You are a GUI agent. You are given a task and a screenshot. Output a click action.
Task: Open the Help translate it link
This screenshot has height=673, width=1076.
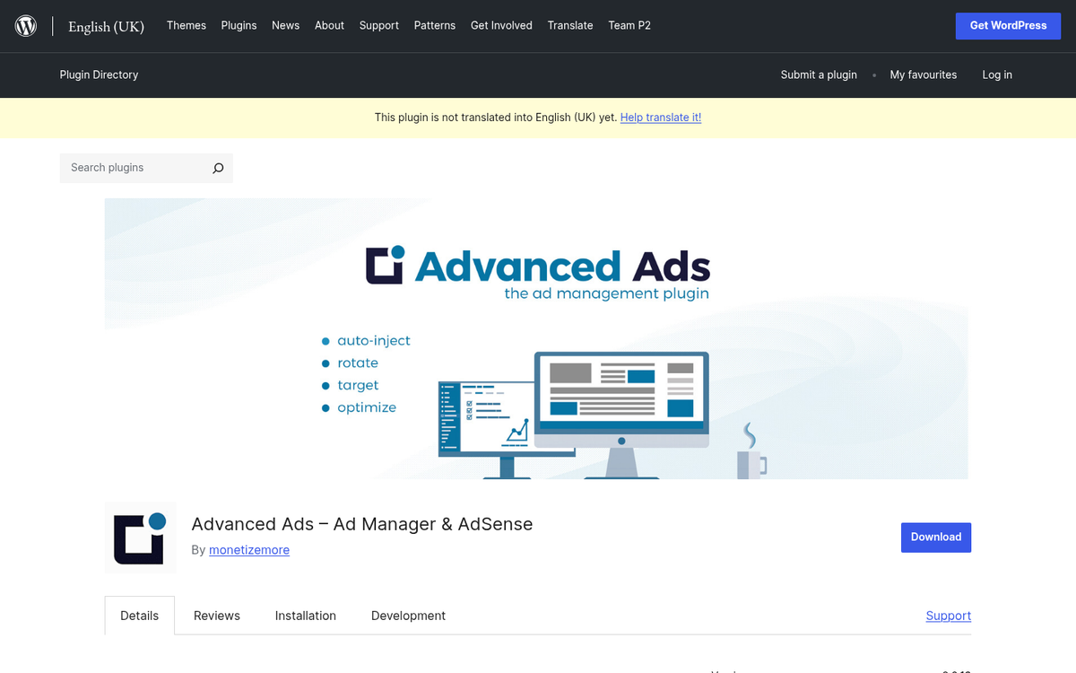[661, 117]
